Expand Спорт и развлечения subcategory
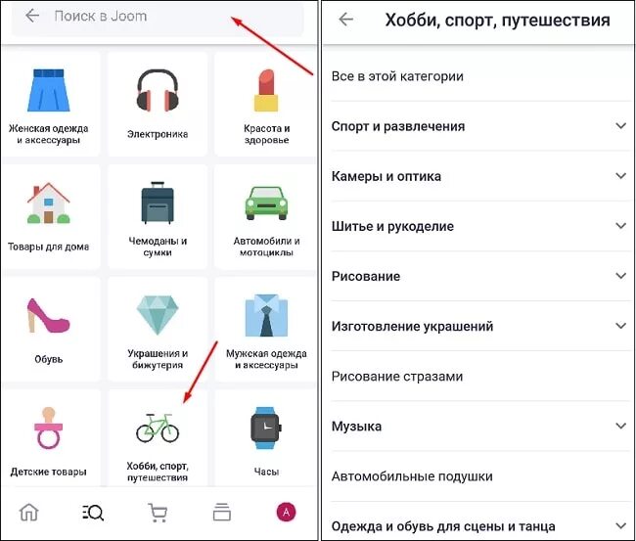Viewport: 636px width, 541px height. (x=479, y=126)
